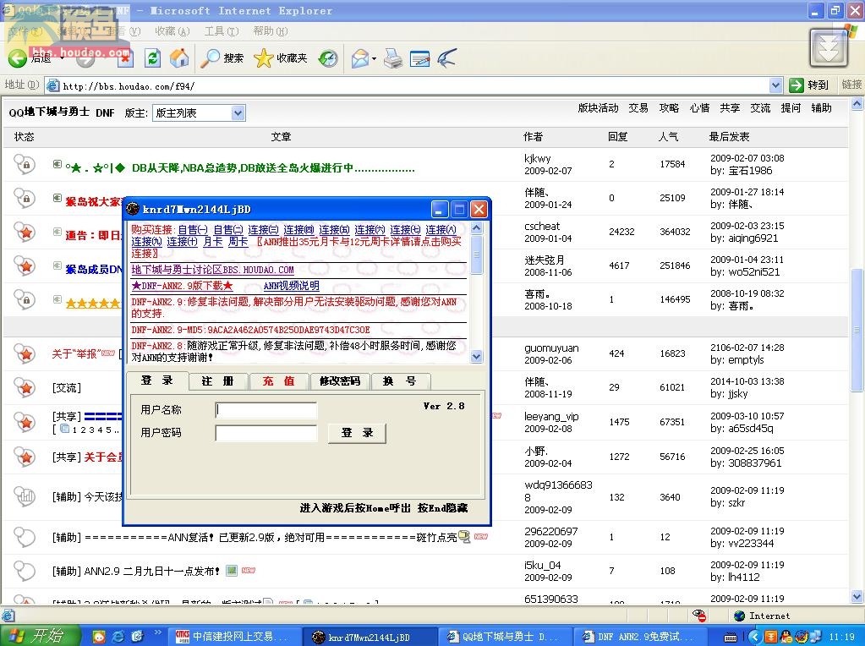Open the IE Search (搜索) toolbar button

(x=222, y=58)
